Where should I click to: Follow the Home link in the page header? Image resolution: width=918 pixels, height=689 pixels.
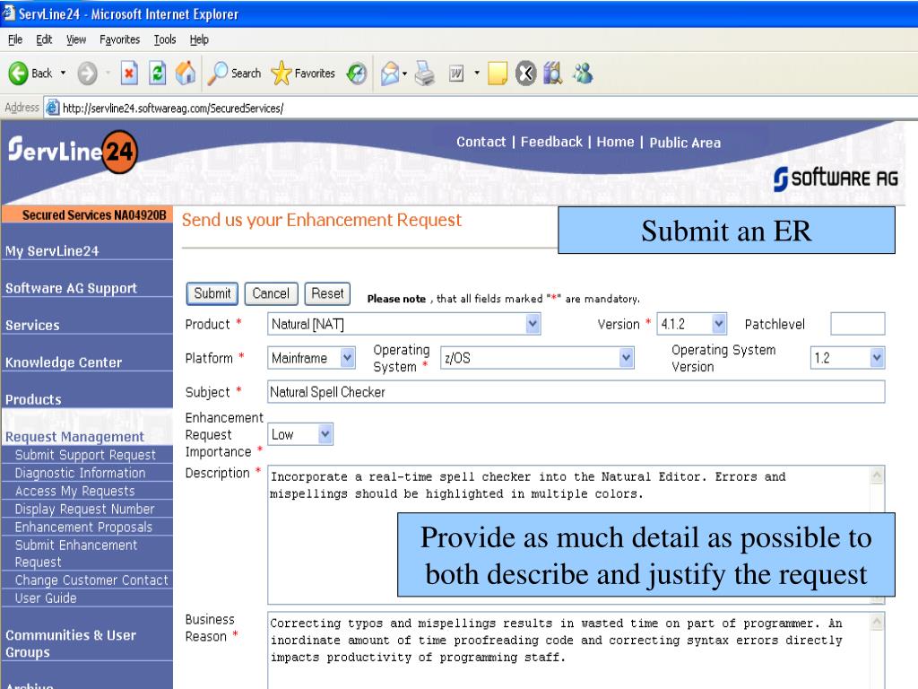(x=615, y=142)
